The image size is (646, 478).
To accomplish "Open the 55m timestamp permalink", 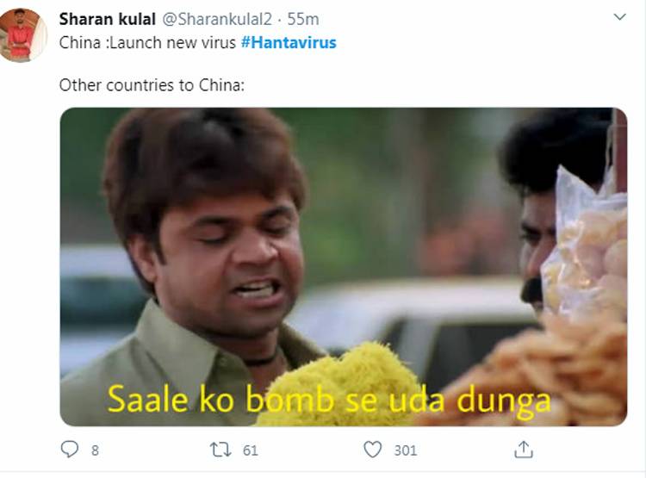I will (303, 19).
